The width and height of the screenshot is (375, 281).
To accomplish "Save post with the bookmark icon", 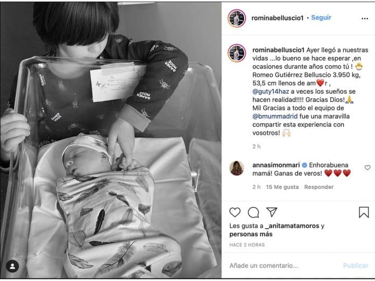I will pos(364,212).
